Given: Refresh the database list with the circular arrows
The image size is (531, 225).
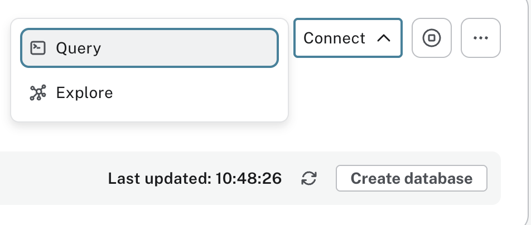Looking at the screenshot, I should [309, 178].
